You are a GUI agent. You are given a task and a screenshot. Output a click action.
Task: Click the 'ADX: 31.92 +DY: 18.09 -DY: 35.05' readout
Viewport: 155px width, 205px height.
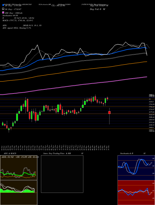pyautogui.click(x=20, y=157)
